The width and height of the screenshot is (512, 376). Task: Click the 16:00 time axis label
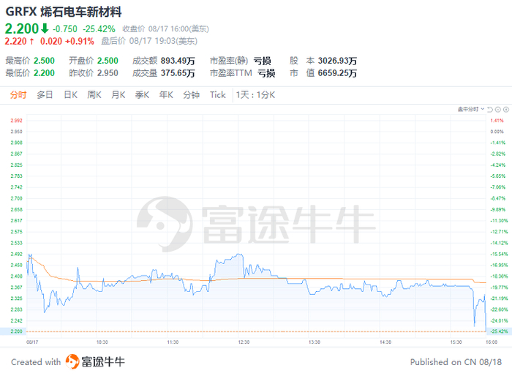[x=492, y=342]
